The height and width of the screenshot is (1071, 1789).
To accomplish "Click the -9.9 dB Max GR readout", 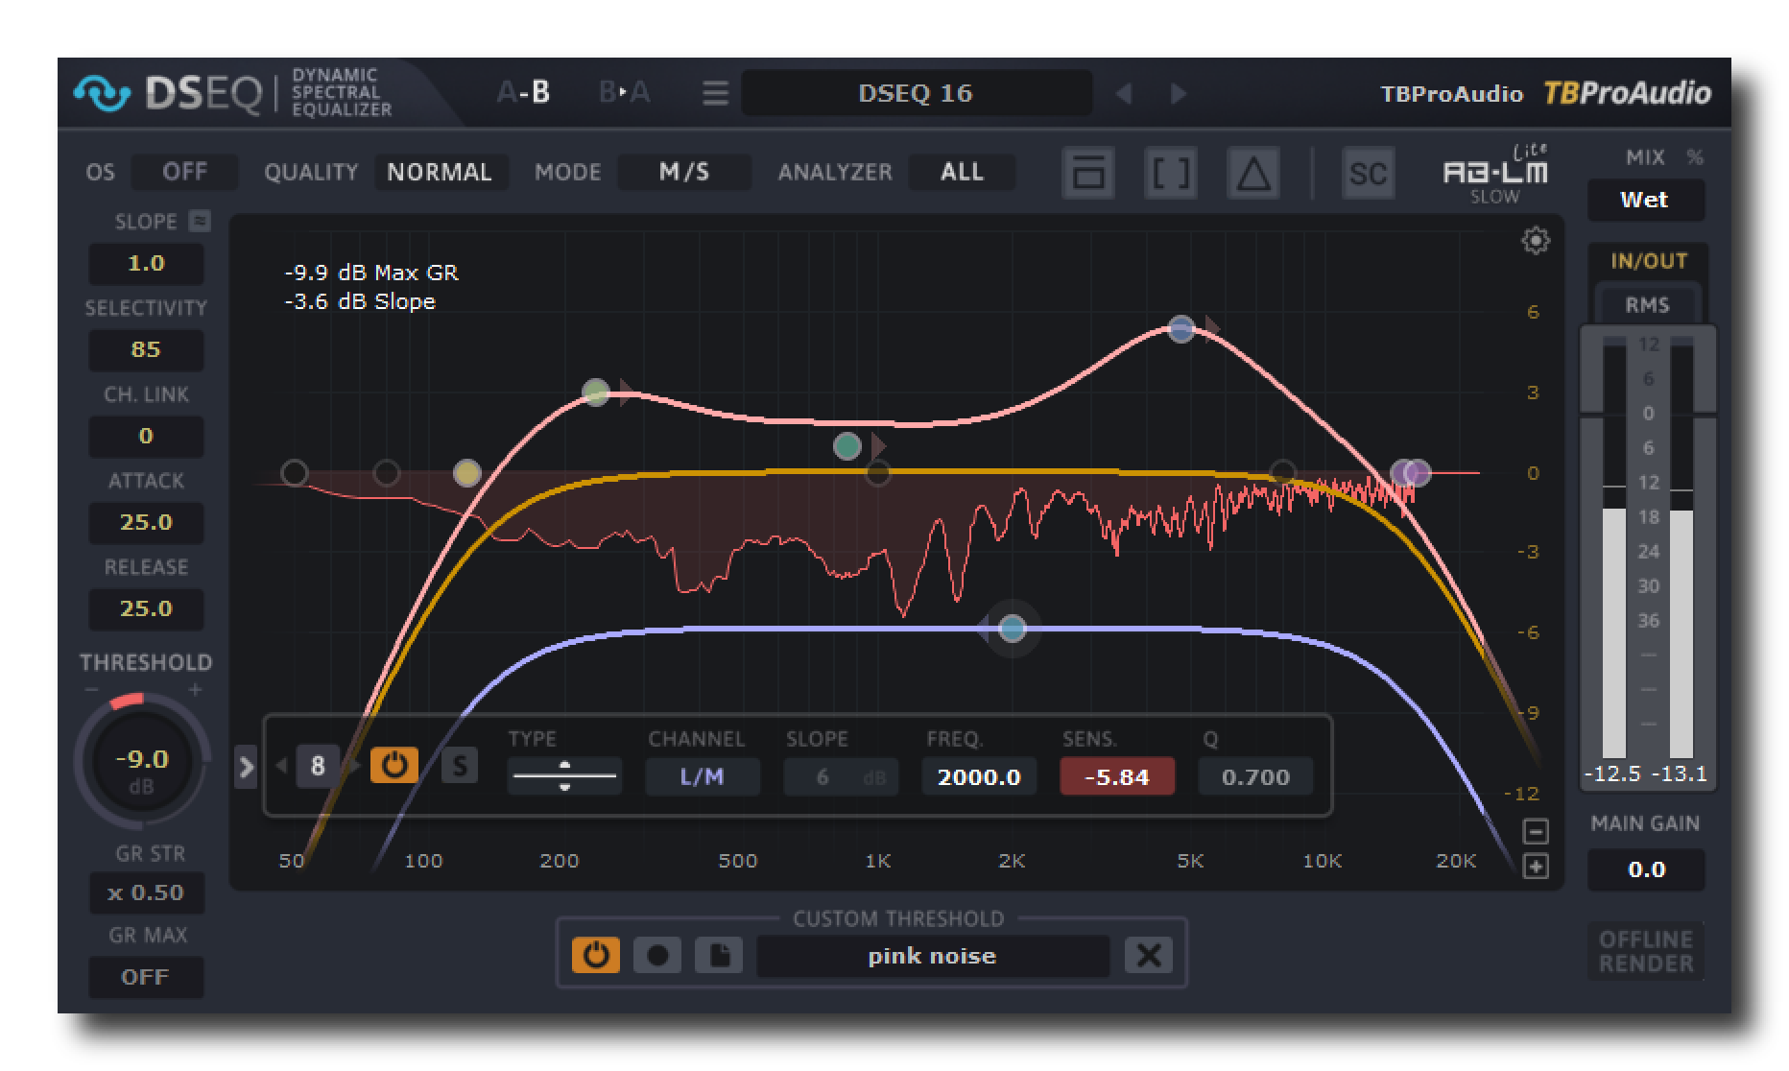I will [x=371, y=273].
